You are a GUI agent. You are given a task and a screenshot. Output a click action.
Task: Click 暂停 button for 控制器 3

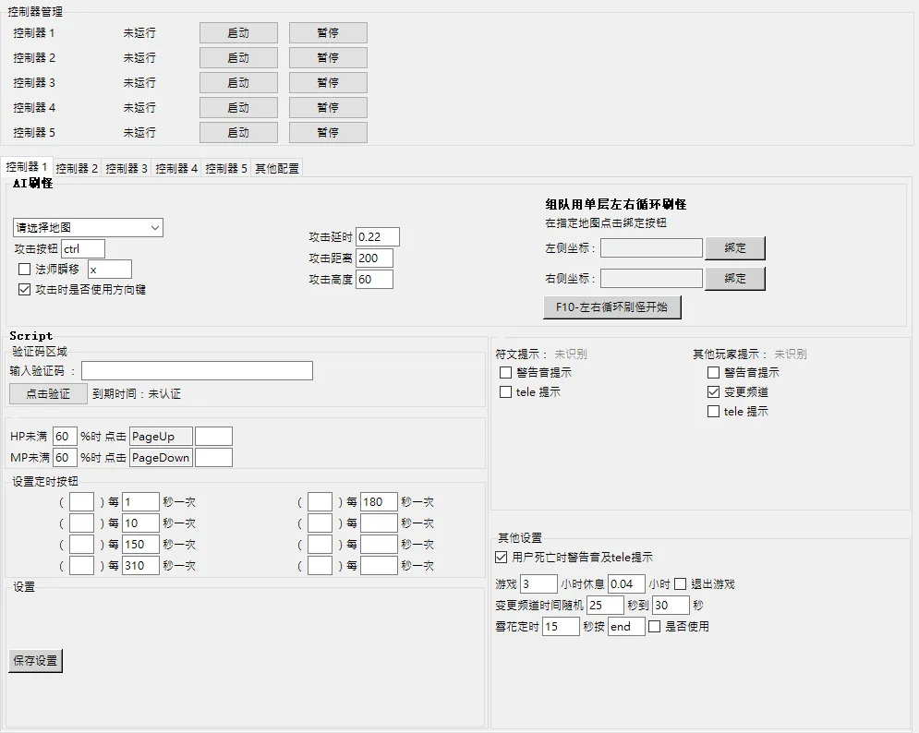328,82
